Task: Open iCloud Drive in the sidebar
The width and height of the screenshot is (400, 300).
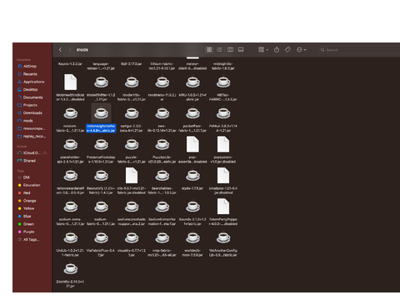Action: [32, 152]
